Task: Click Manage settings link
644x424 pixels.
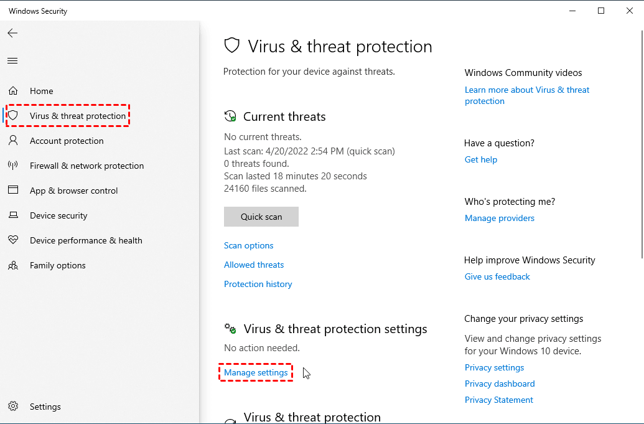Action: point(256,372)
